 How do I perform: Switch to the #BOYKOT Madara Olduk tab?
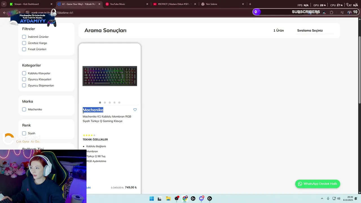click(x=174, y=4)
